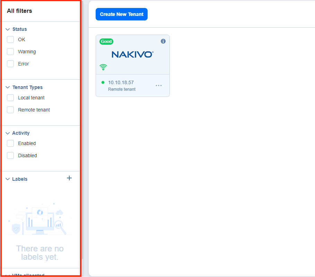Open the tenant three-dots options menu

tap(159, 86)
